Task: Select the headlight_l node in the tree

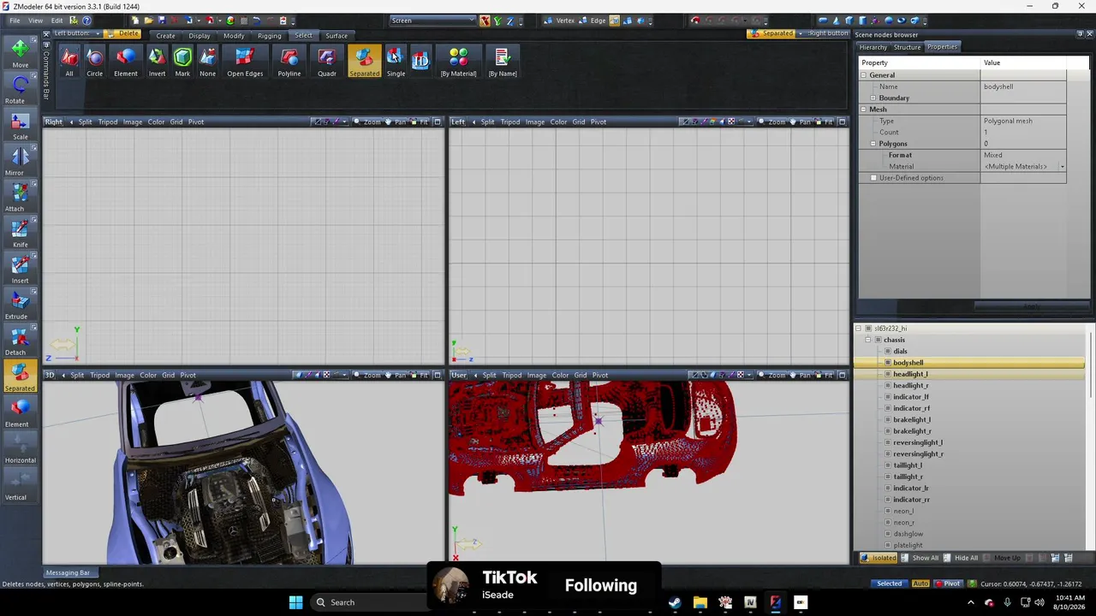Action: (910, 374)
